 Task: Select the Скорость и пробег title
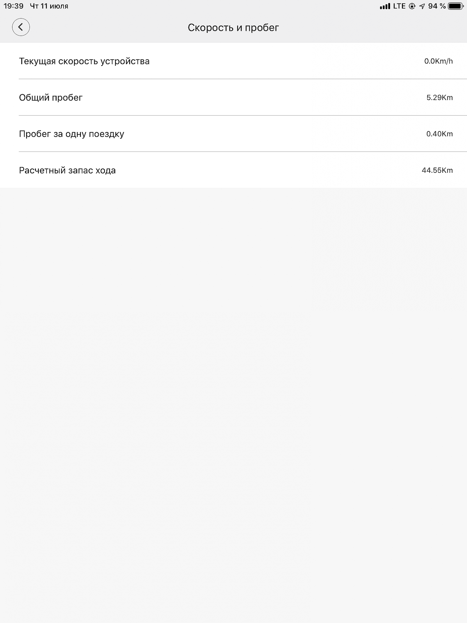pos(233,28)
